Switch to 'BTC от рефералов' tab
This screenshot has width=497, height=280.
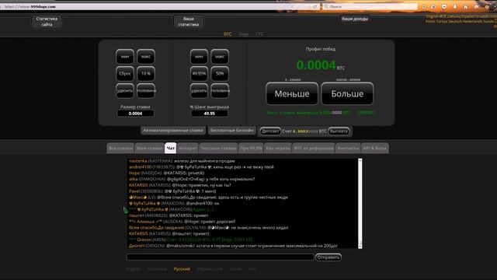coord(314,149)
